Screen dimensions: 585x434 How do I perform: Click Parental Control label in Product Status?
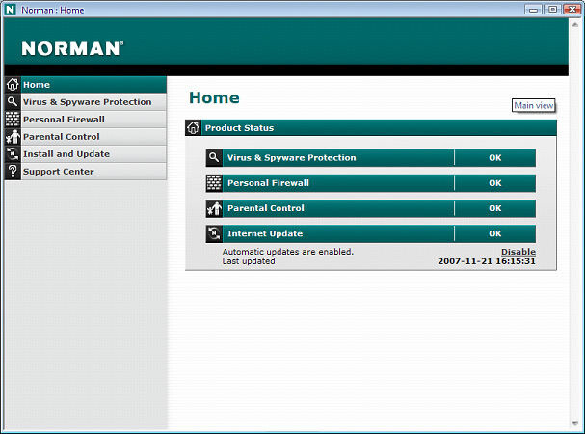pos(266,208)
